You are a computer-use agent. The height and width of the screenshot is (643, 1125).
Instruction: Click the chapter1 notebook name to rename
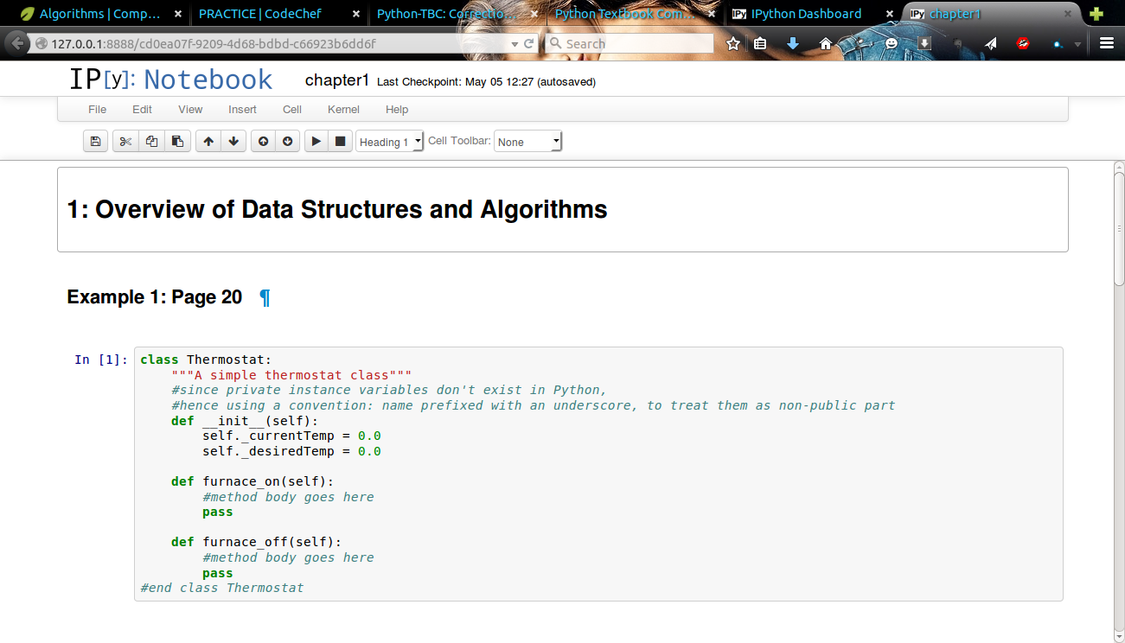coord(337,80)
